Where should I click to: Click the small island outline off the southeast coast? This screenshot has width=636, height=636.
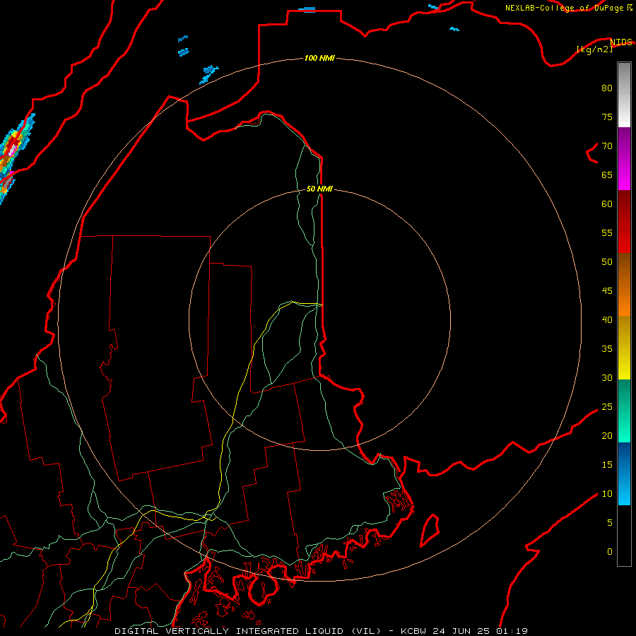click(430, 531)
